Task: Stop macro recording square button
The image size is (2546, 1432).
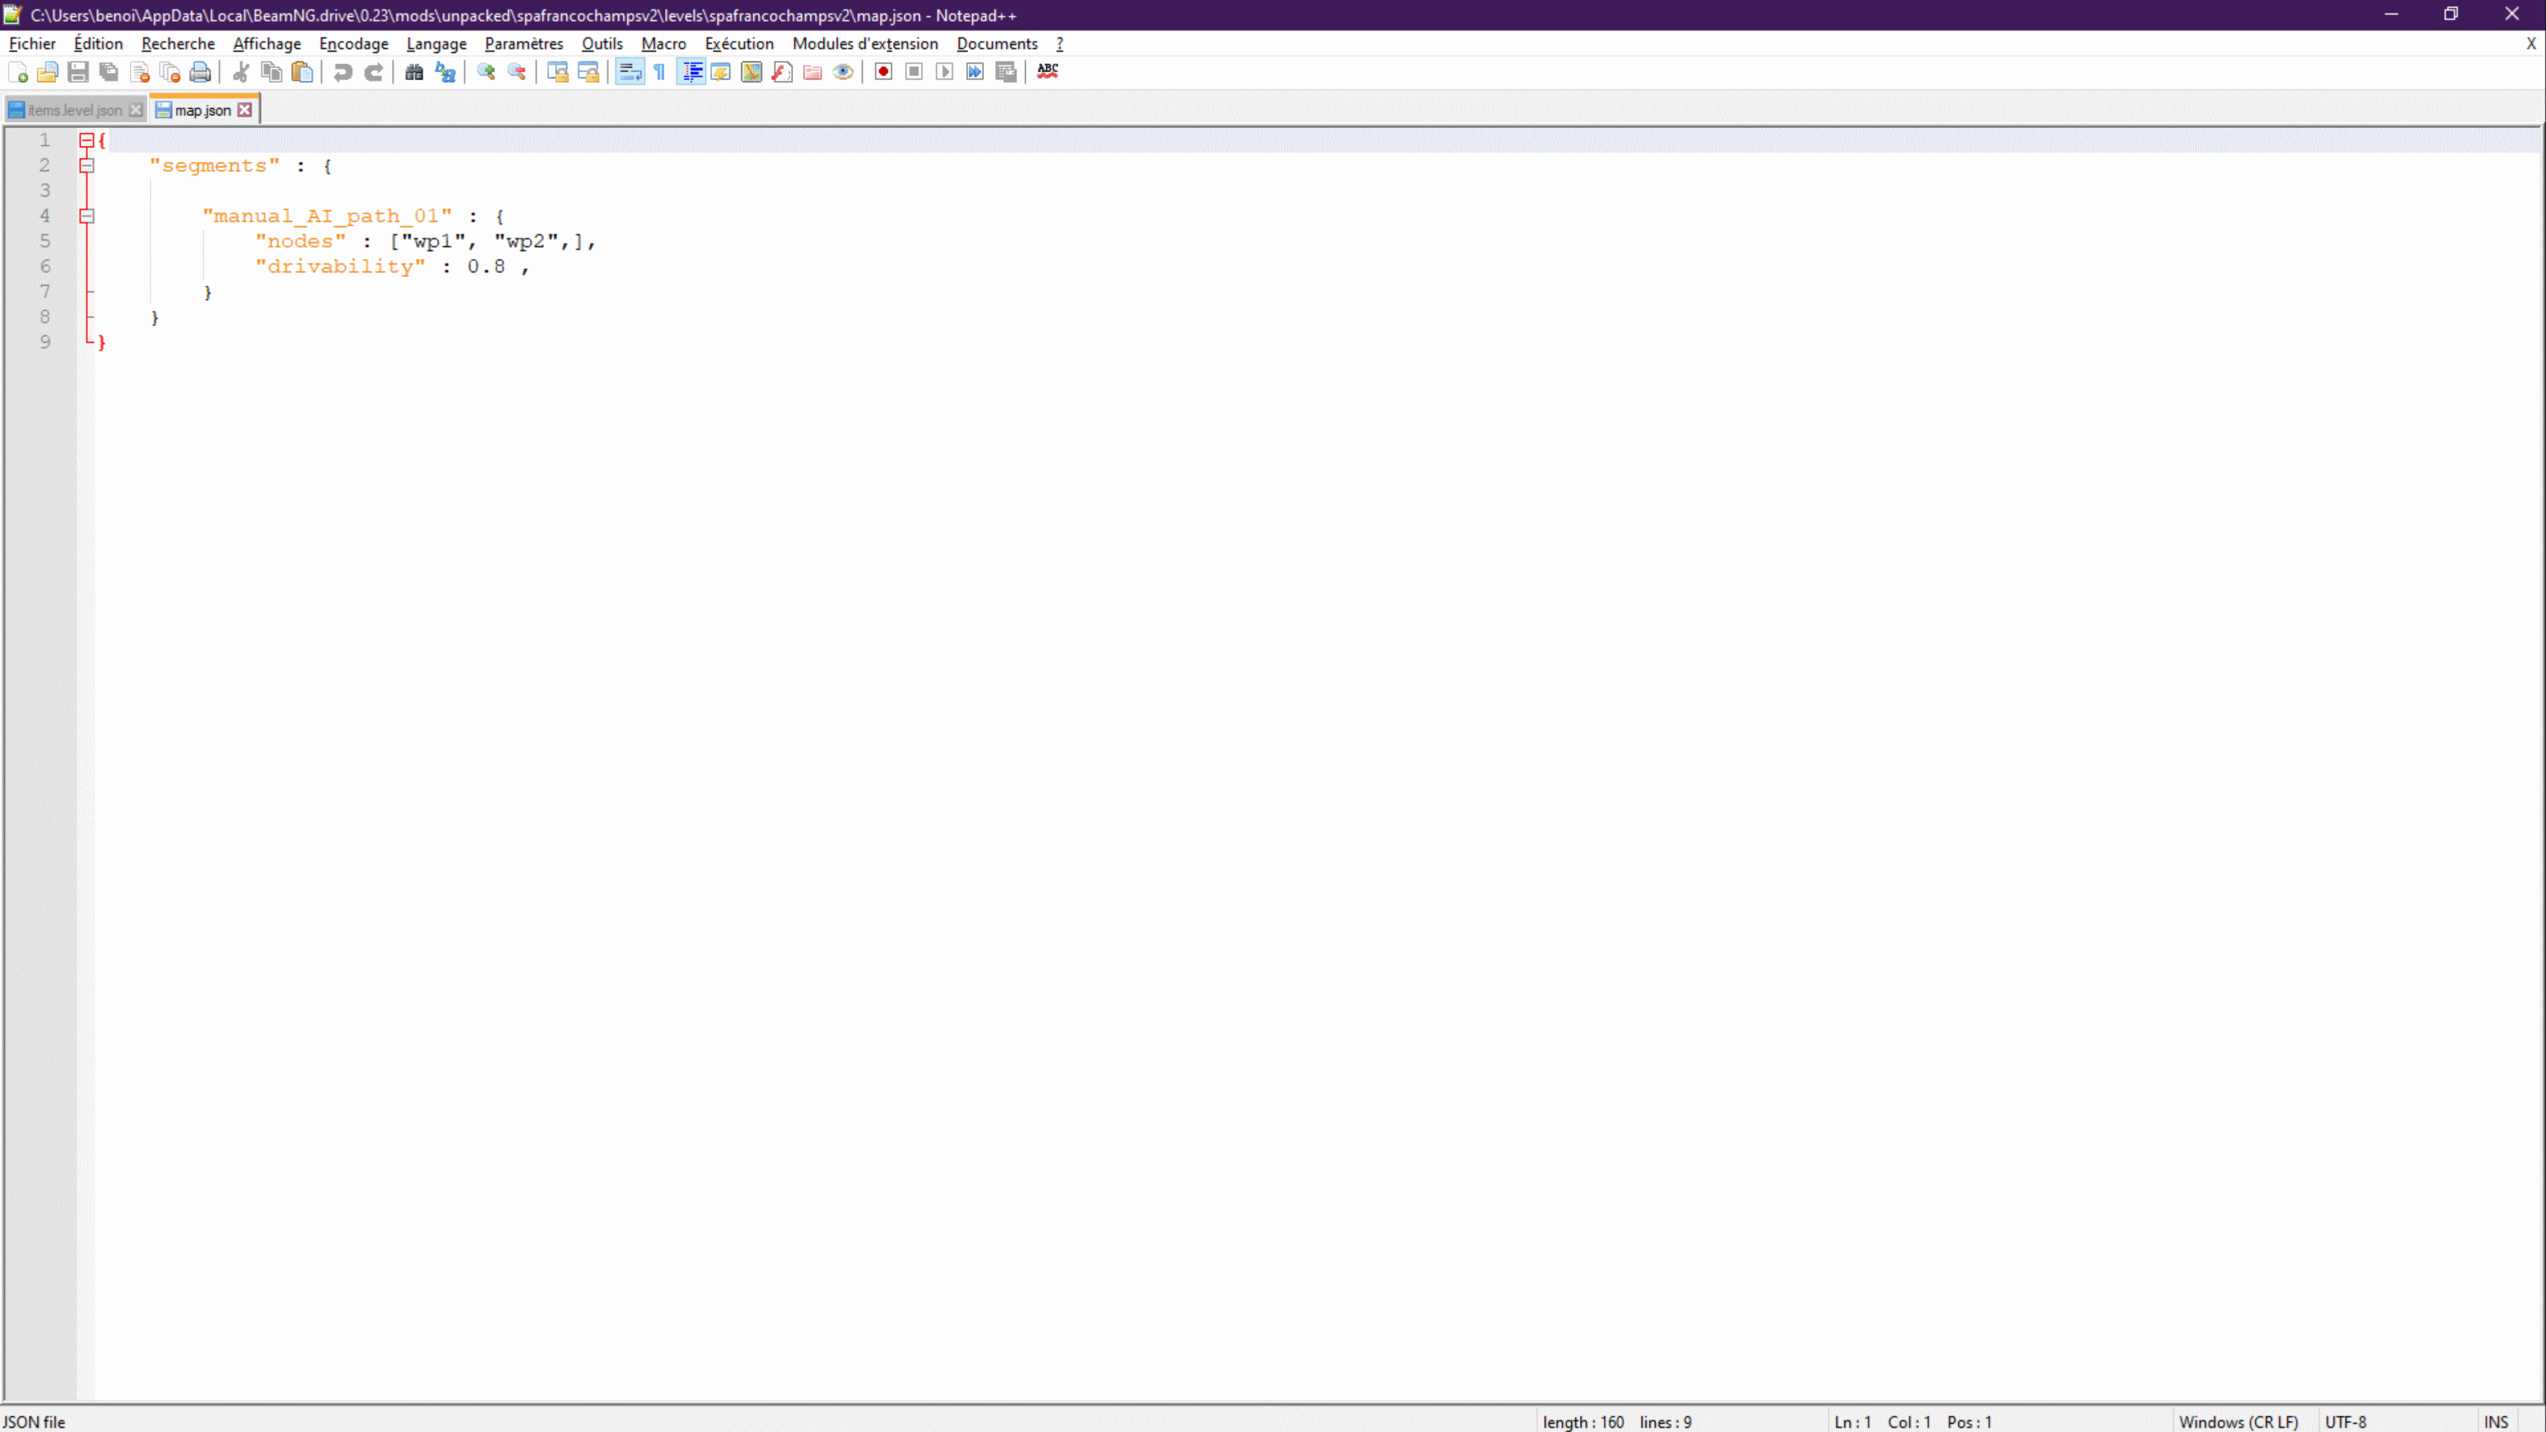Action: [914, 72]
